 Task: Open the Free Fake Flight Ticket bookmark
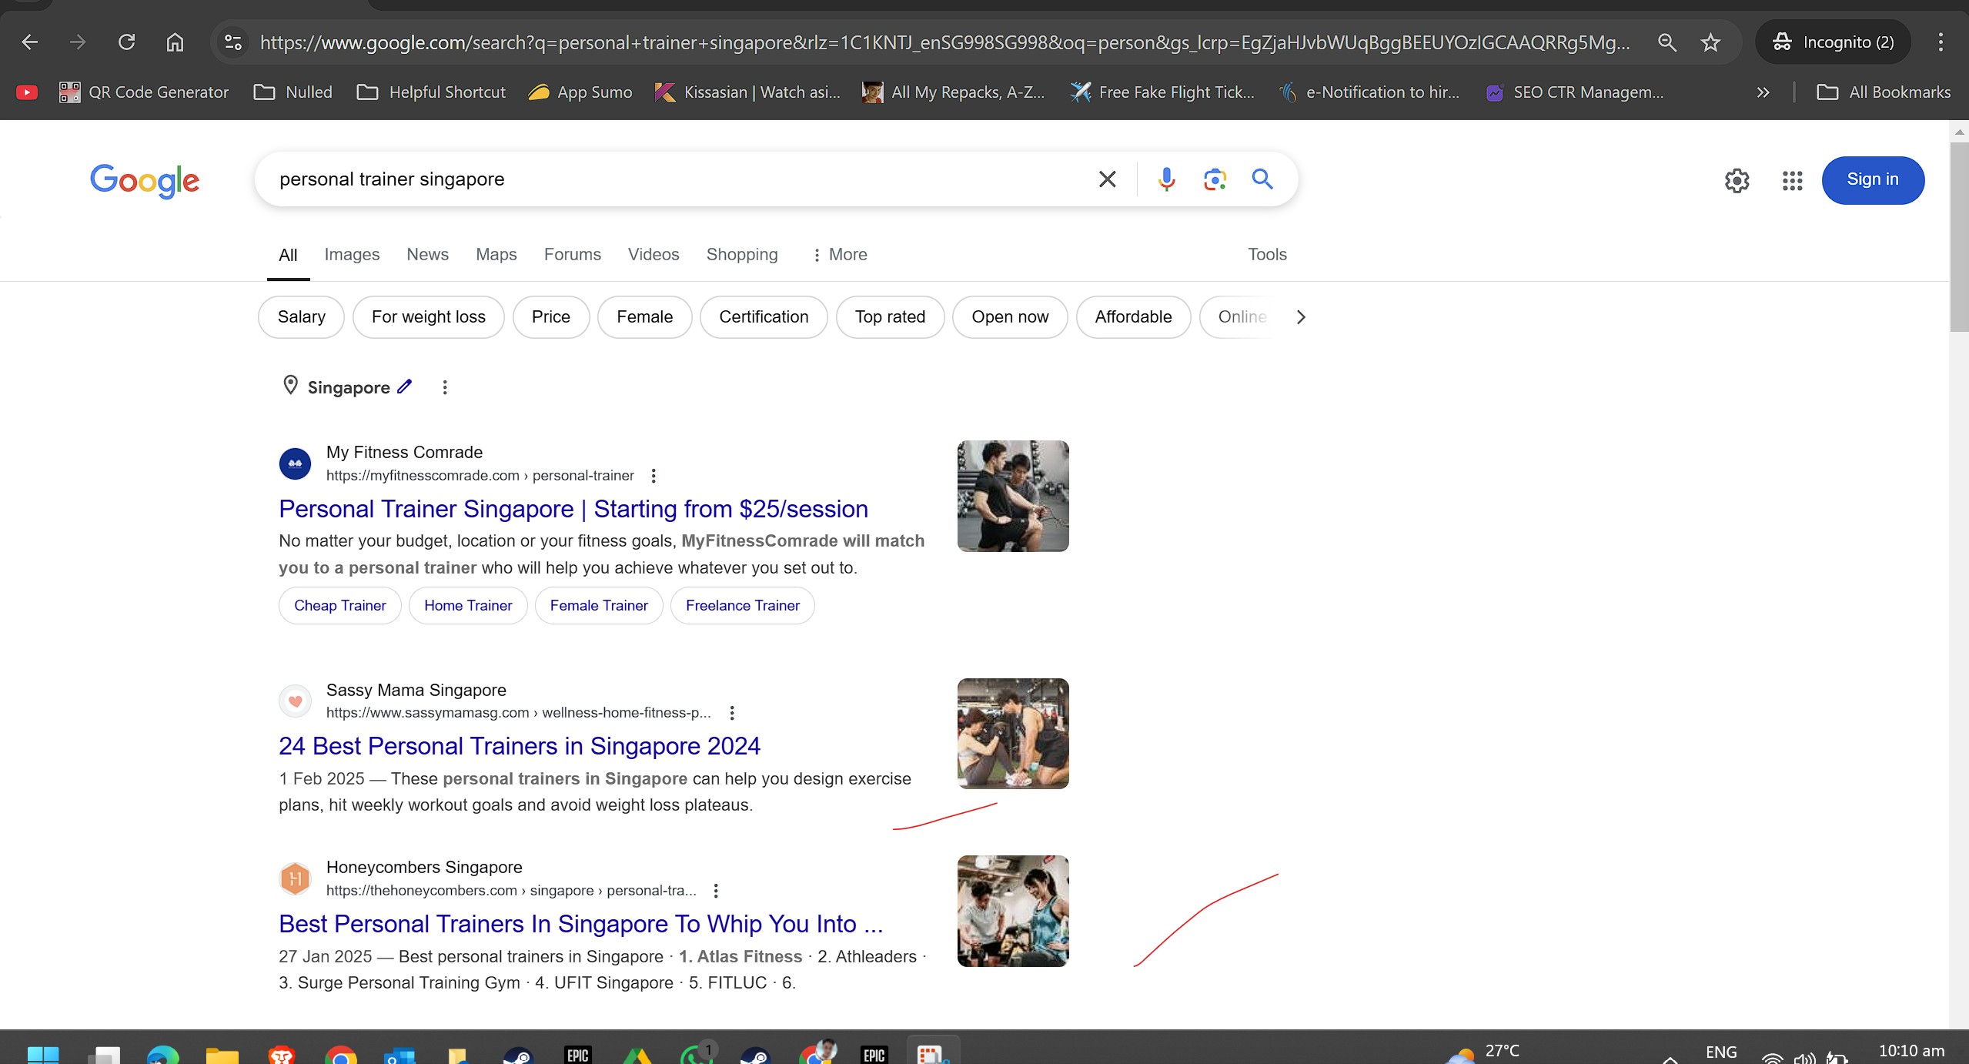click(x=1162, y=92)
